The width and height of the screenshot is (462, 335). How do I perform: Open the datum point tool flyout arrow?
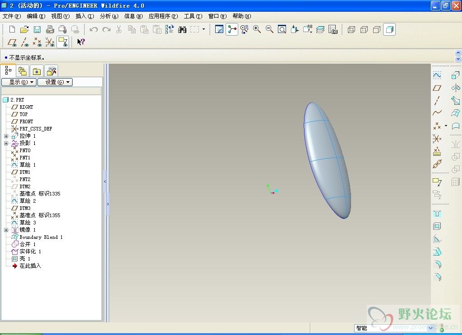click(446, 126)
